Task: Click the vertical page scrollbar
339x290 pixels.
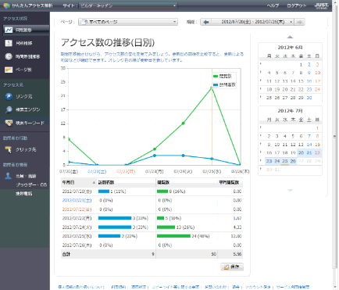Action: (x=335, y=137)
